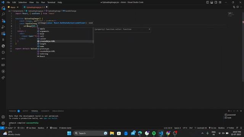The width and height of the screenshot is (244, 137).
Task: Select the powershell terminal instance
Action: point(230,115)
